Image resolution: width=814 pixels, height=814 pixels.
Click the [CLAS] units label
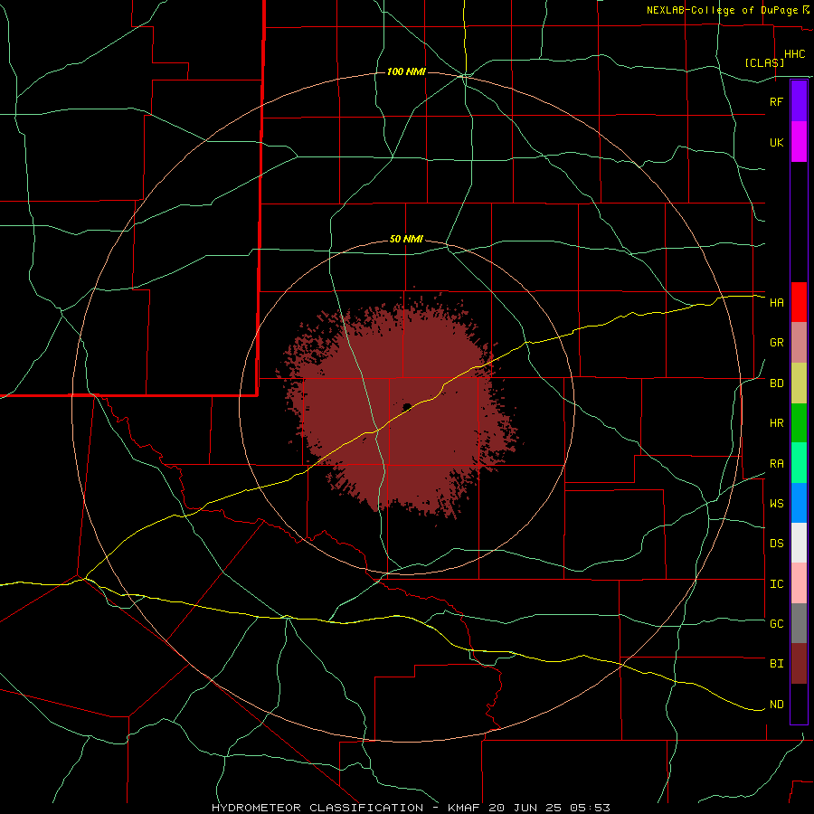click(x=764, y=62)
